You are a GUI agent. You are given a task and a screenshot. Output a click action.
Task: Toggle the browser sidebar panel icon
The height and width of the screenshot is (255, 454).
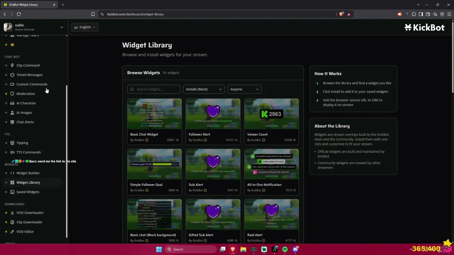coord(421,14)
